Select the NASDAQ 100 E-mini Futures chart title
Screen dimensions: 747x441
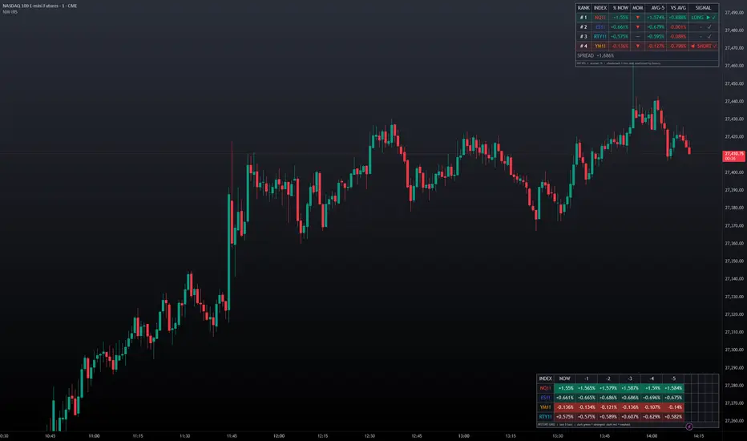coord(40,6)
